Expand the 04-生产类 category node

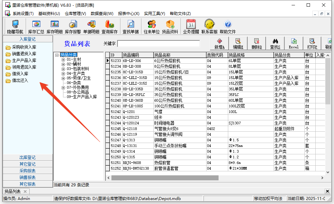pyautogui.click(x=63, y=73)
